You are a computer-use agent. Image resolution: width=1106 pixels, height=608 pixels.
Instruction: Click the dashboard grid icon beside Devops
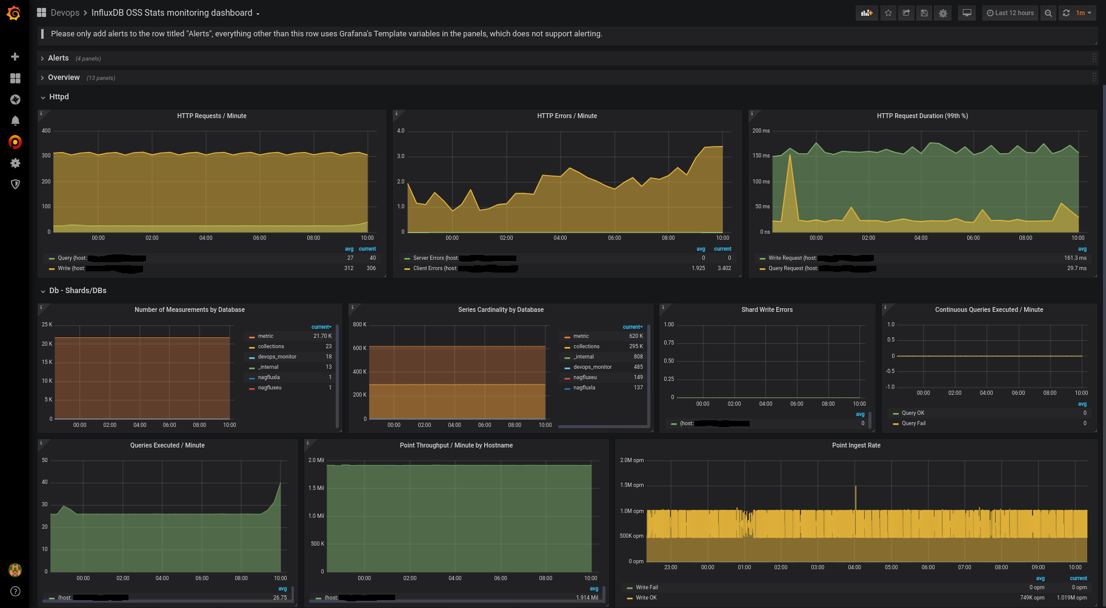pos(41,13)
